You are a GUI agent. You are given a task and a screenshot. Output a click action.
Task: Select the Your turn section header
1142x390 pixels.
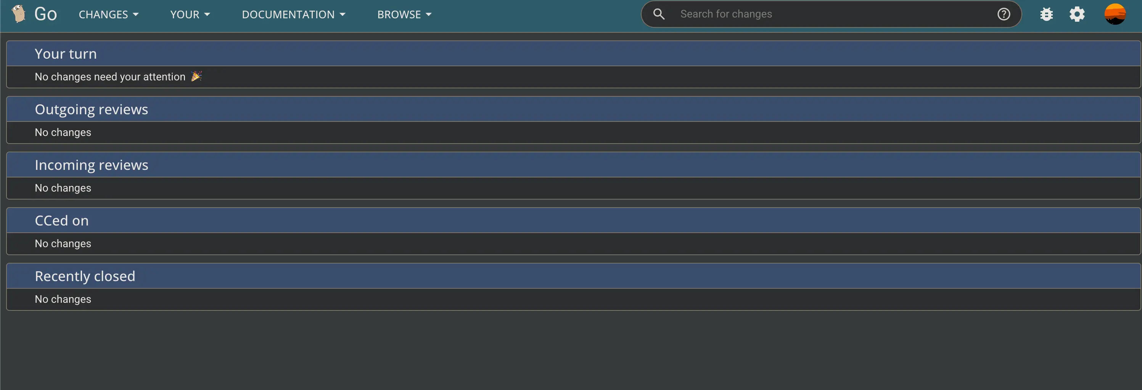(x=66, y=54)
